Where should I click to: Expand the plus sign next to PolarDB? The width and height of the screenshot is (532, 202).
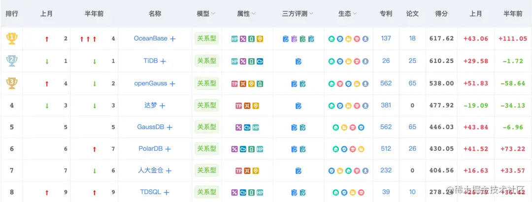[x=167, y=149]
